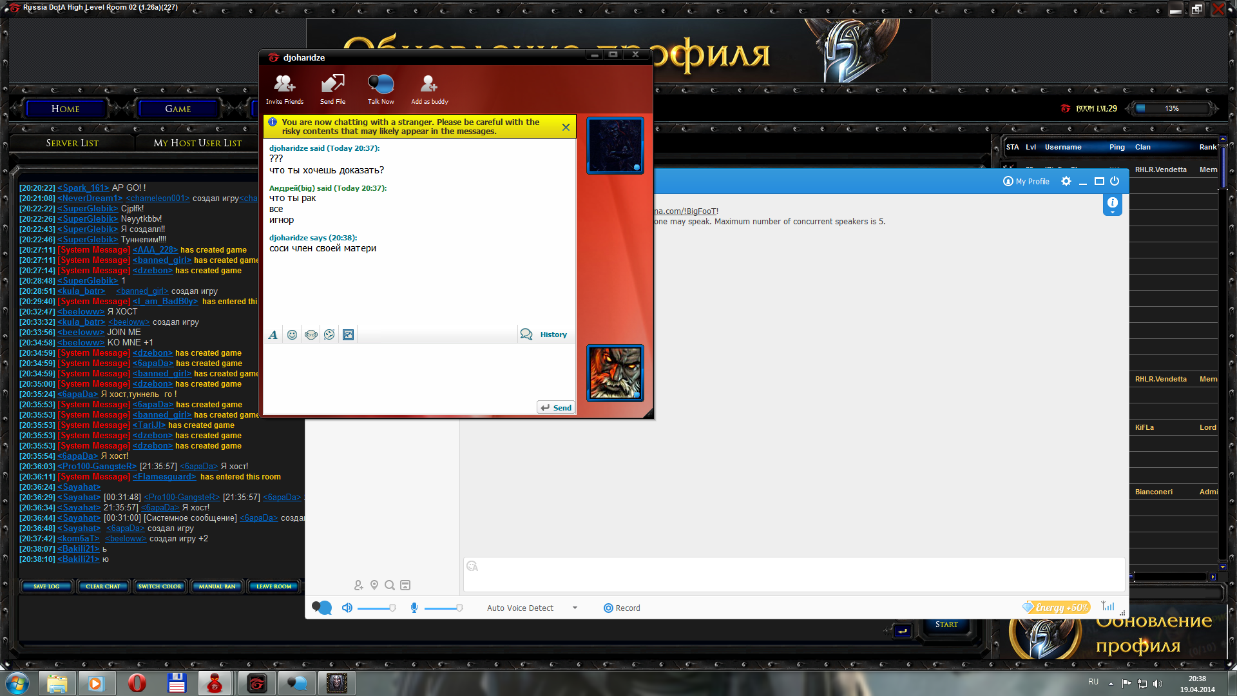1237x696 pixels.
Task: Open font formatting (A) in chat
Action: click(x=273, y=334)
